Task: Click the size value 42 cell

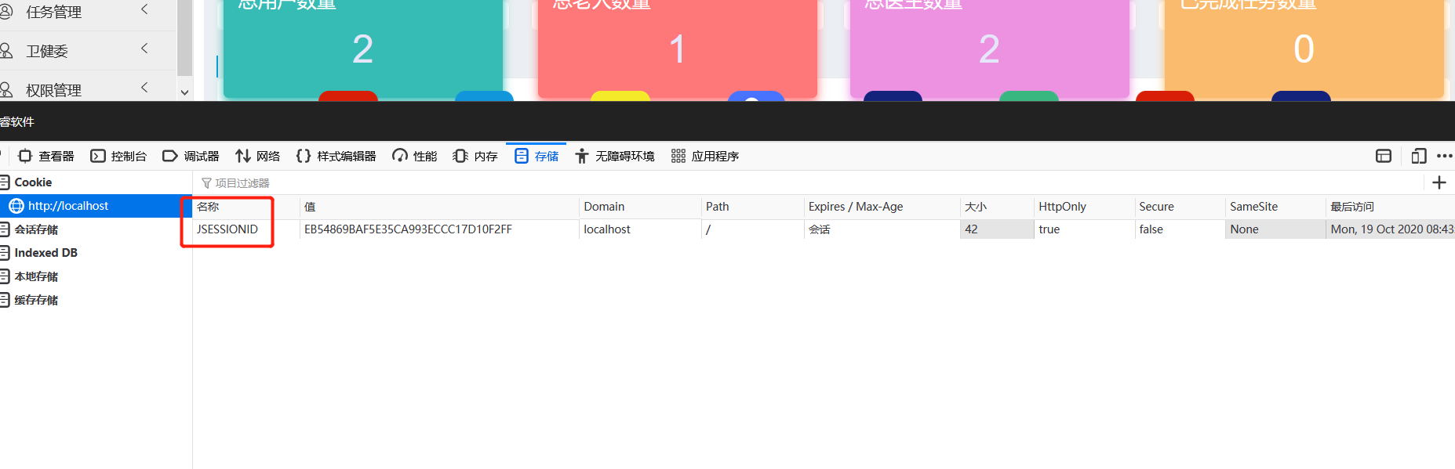Action: [x=997, y=229]
